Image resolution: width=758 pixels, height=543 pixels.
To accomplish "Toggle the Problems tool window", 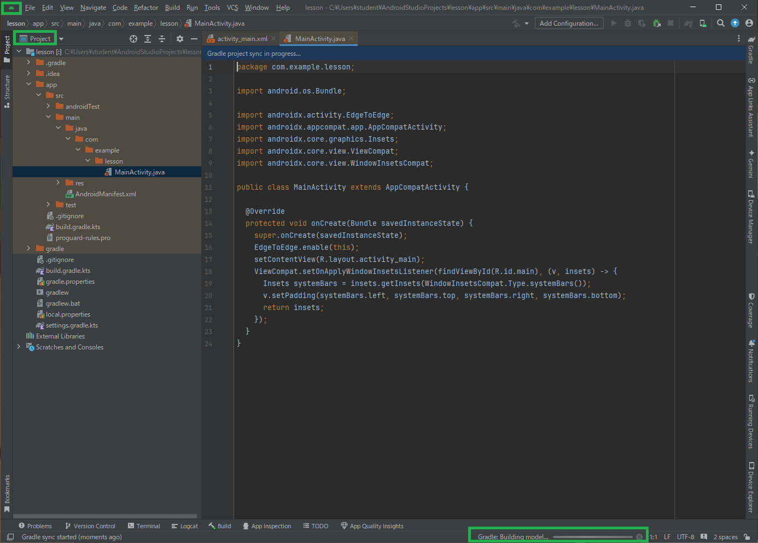I will (35, 526).
